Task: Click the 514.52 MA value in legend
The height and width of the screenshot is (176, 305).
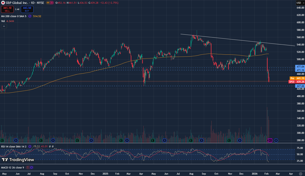Action: tap(37, 16)
